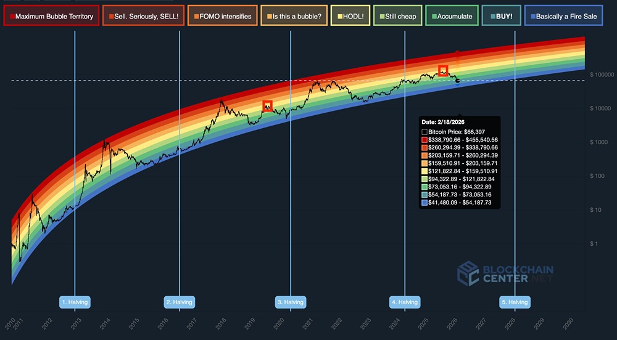Click the '$203,159.71 - $260,294.39' tooltip row
Viewport: 617px width, 340px height.
(x=460, y=155)
